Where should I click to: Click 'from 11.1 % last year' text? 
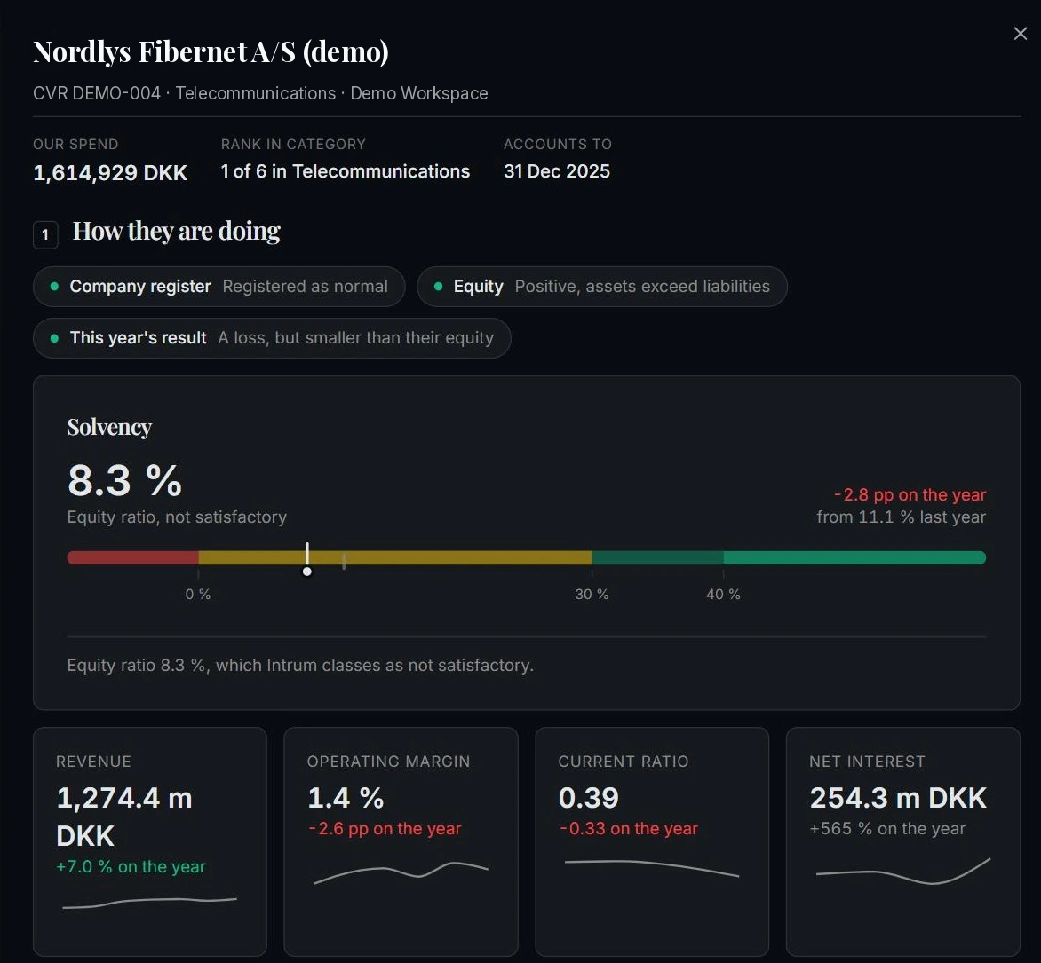(x=901, y=517)
